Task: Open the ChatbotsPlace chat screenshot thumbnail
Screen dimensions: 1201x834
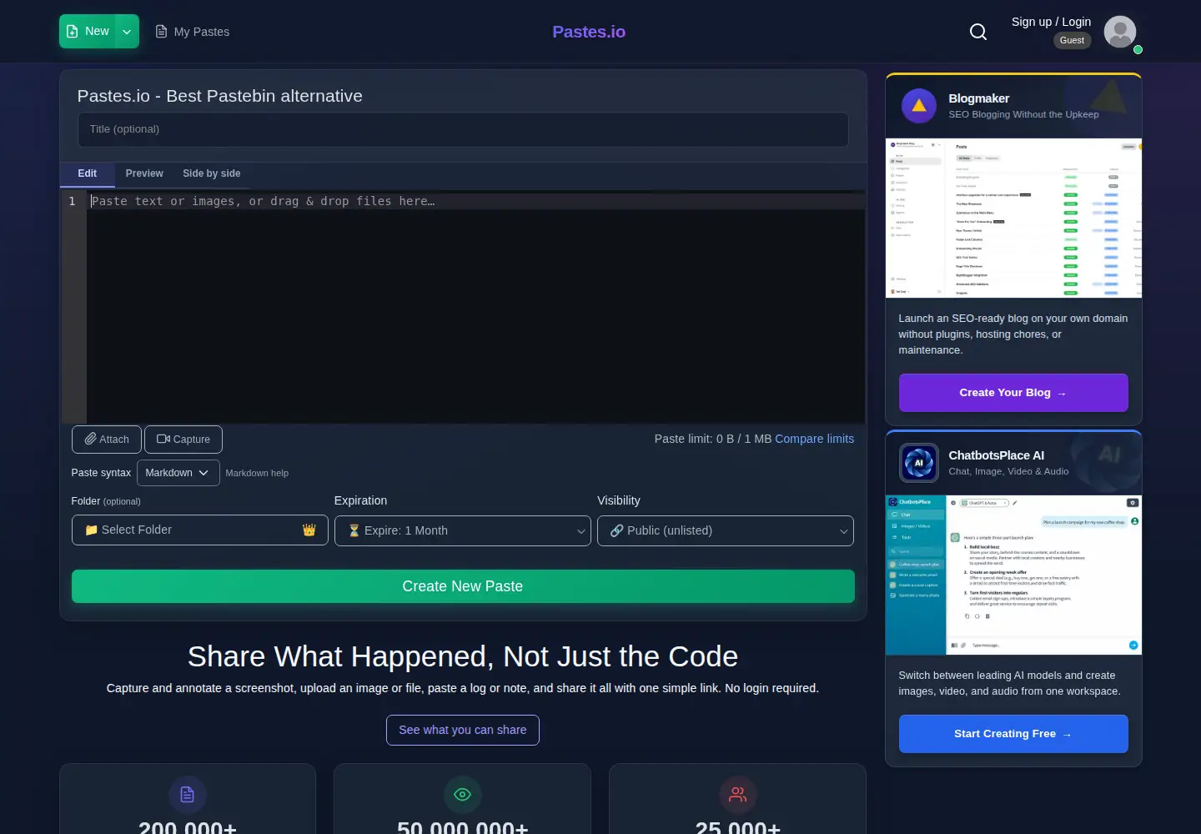Action: point(1013,575)
